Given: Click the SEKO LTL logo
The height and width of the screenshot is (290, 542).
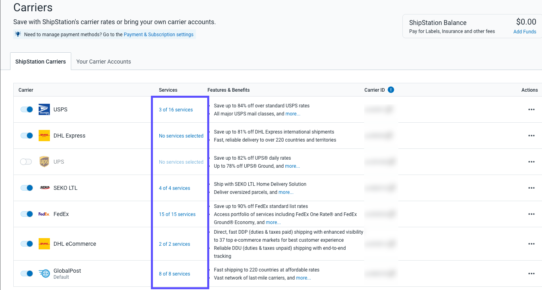Looking at the screenshot, I should pos(44,187).
